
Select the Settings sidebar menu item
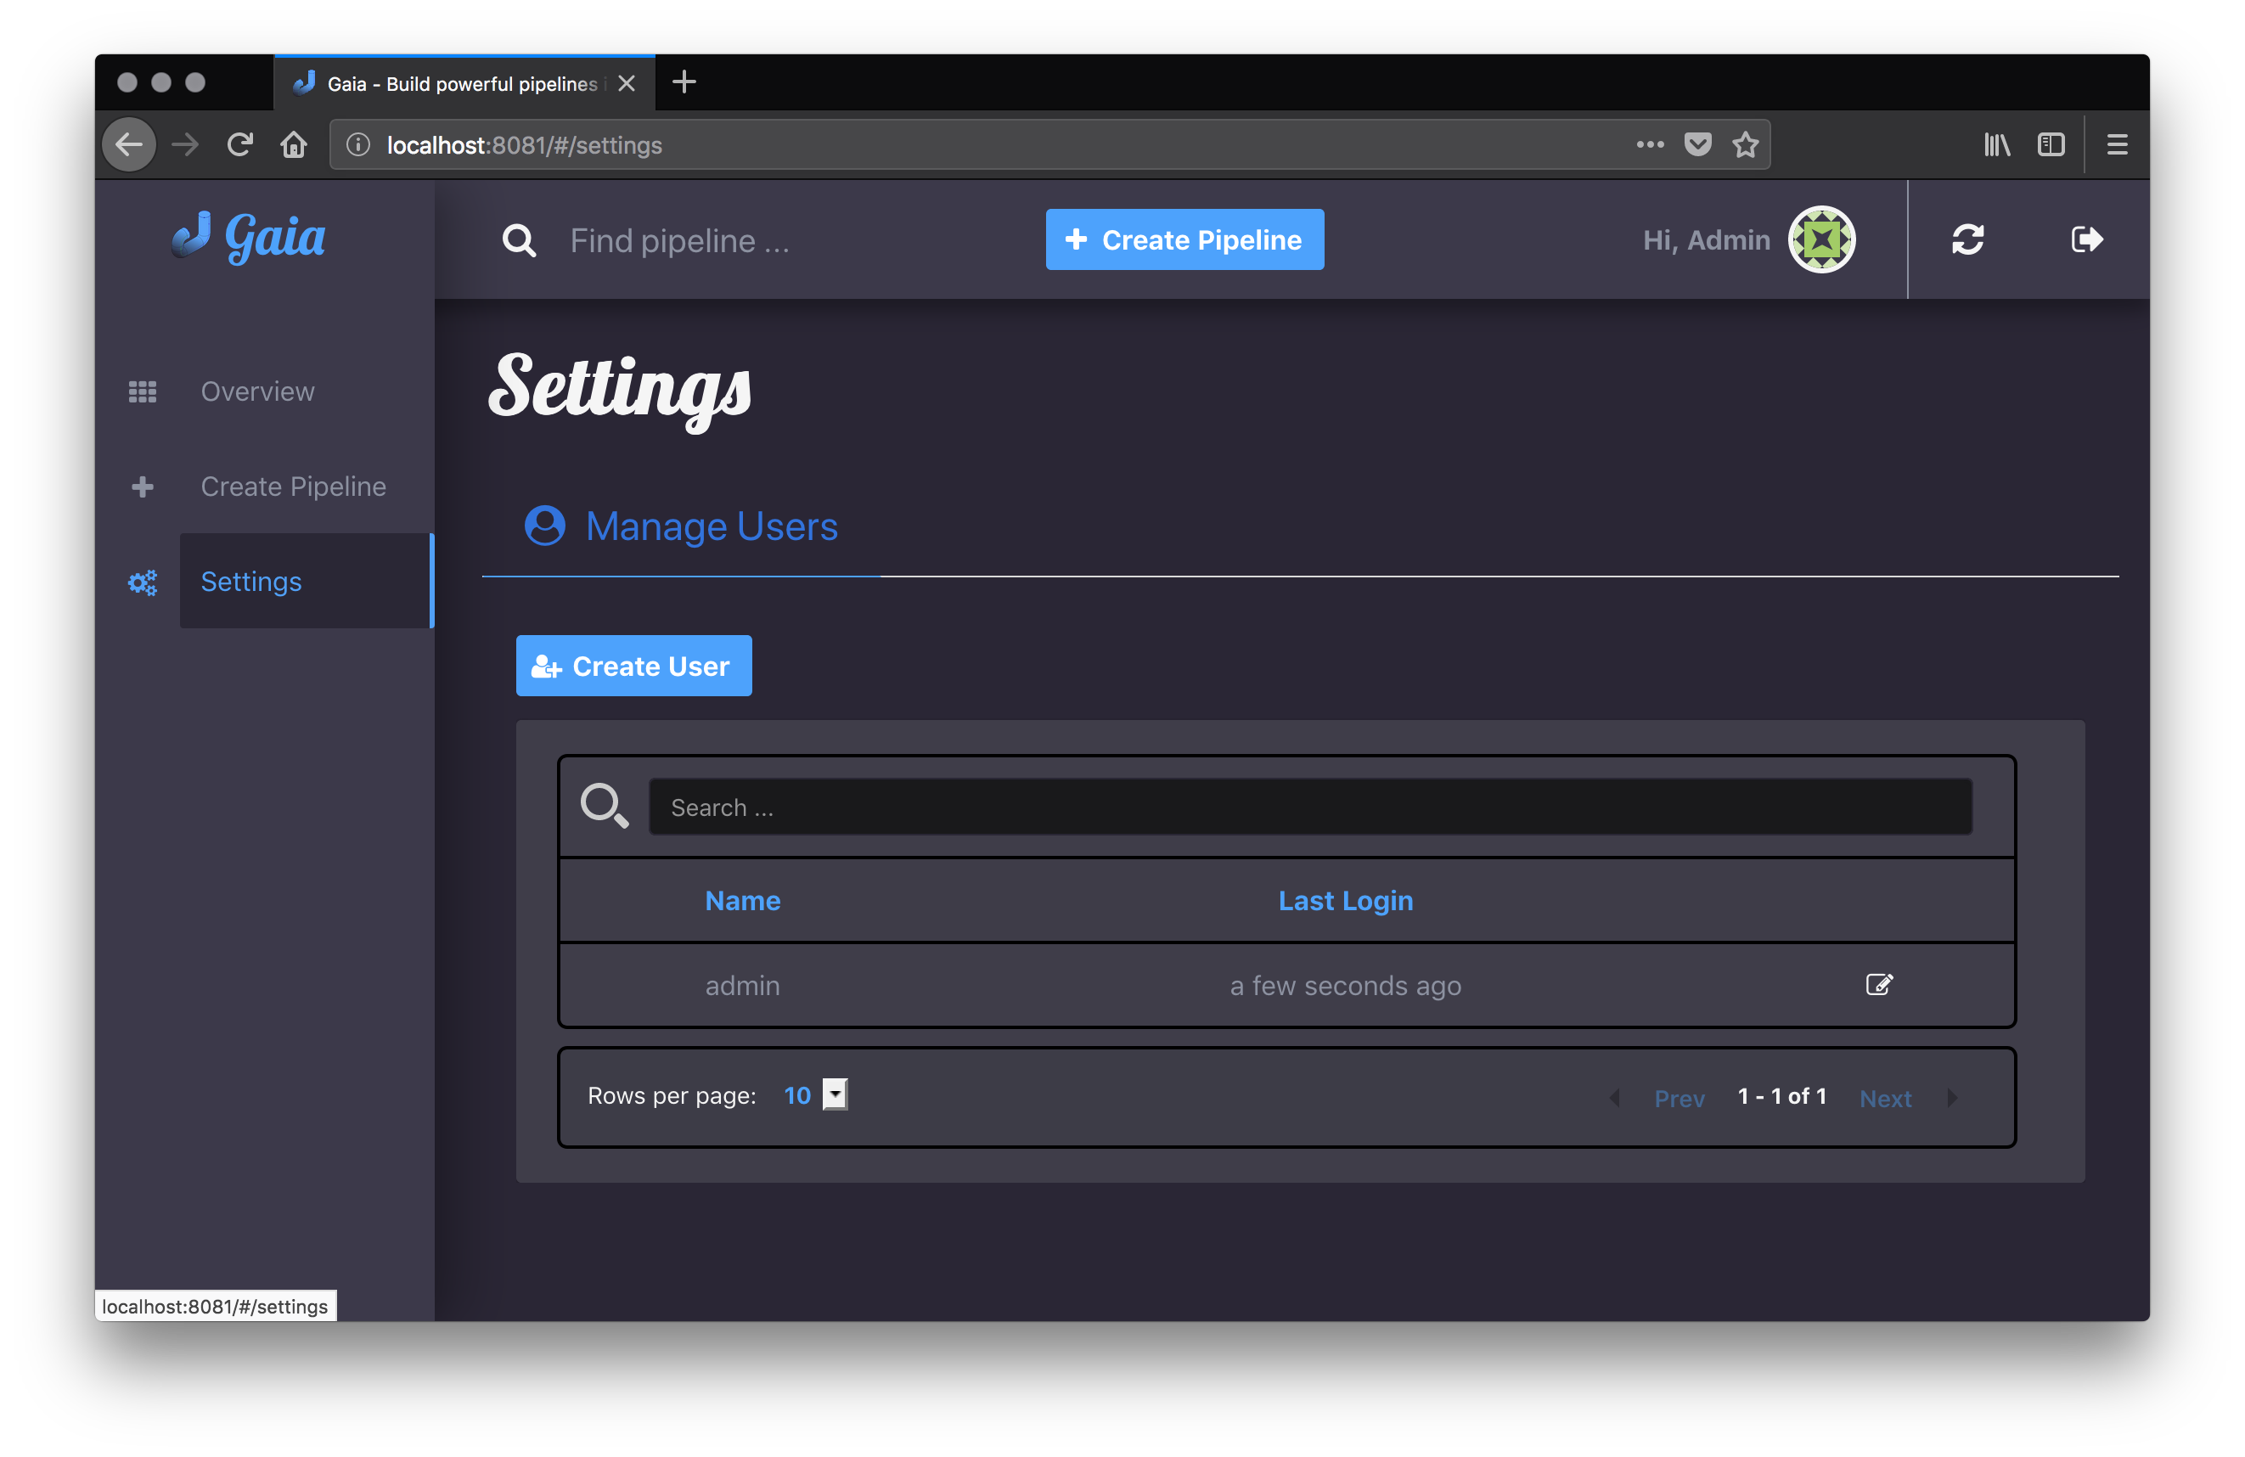307,581
